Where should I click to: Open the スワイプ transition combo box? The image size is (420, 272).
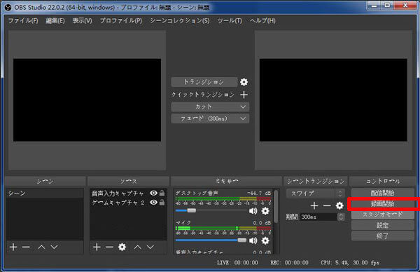point(315,193)
